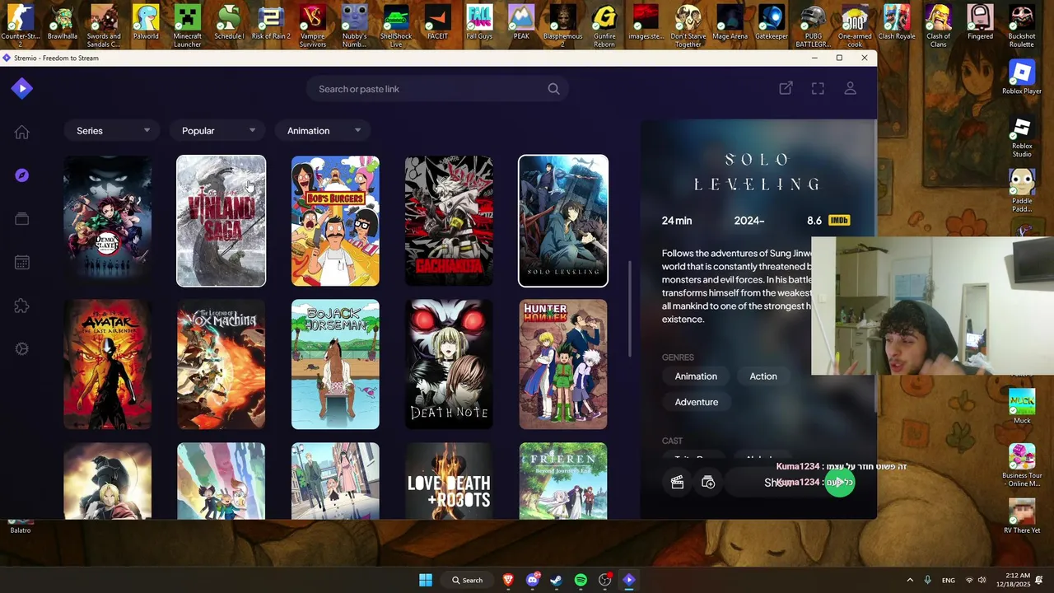Image resolution: width=1054 pixels, height=593 pixels.
Task: Launch Minecraft Launcher desktop icon
Action: [187, 26]
